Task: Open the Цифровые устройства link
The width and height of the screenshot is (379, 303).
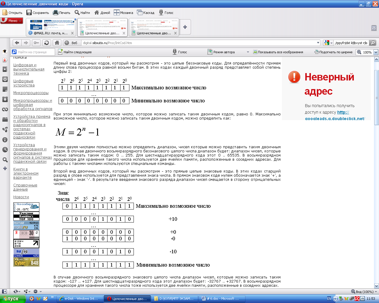Action: [24, 83]
